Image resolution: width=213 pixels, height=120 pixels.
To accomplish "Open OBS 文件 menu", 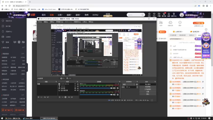I will [x=40, y=22].
